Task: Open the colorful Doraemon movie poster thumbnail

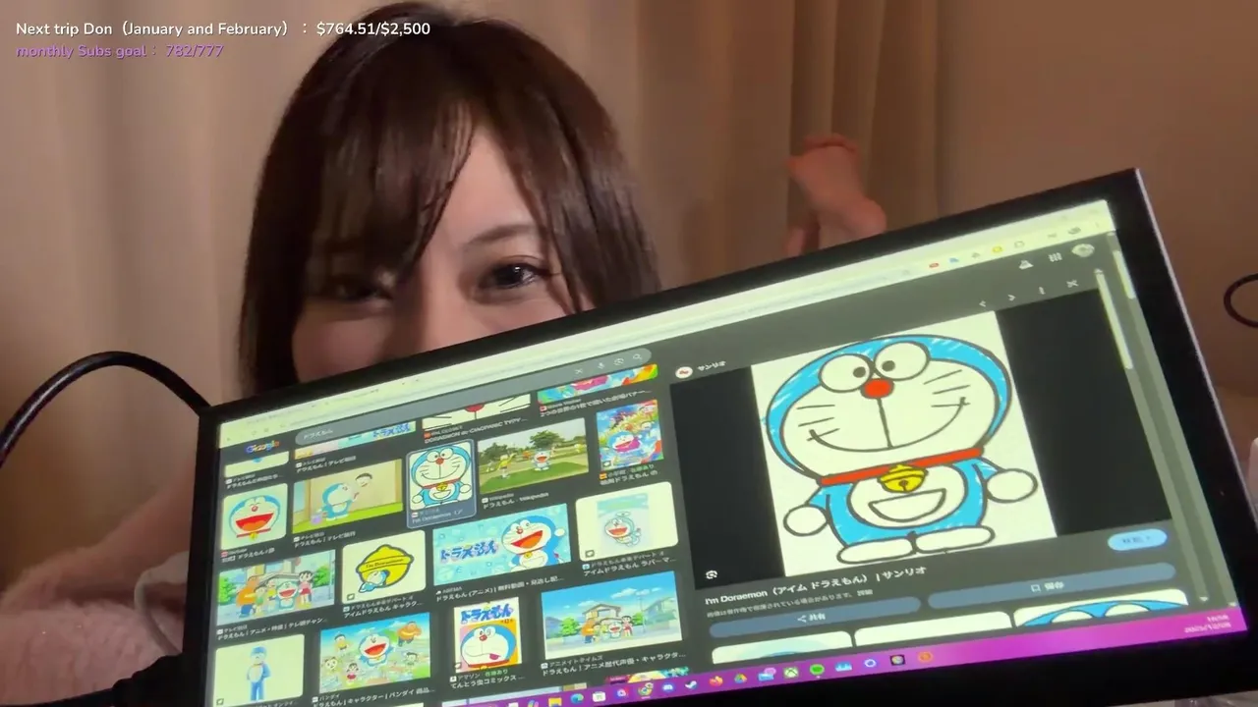Action: [x=629, y=435]
